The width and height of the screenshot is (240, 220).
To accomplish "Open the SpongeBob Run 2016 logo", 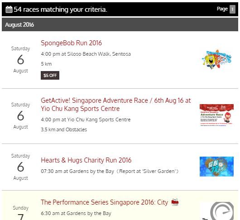I will 216,59.
